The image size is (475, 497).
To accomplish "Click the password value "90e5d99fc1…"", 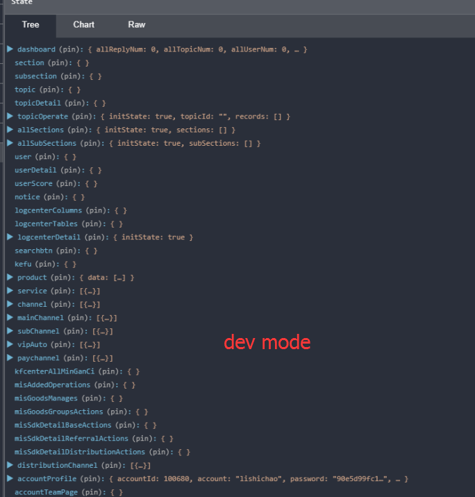I will pyautogui.click(x=360, y=479).
